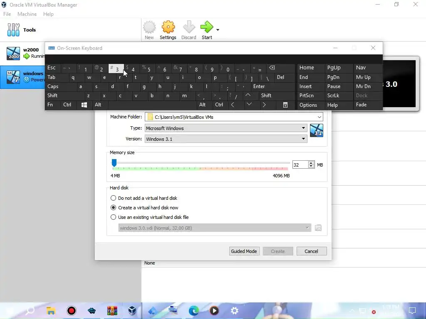Open on-screen keyboard Options
Viewport: 426px width, 319px height.
point(311,105)
